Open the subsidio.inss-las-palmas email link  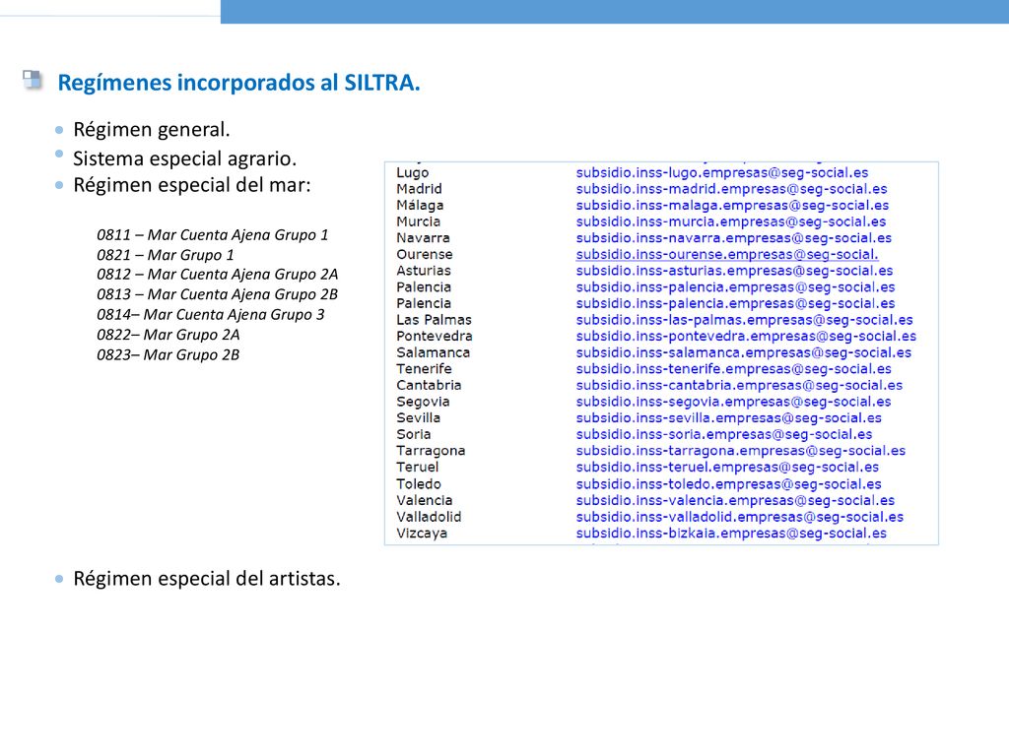[745, 320]
